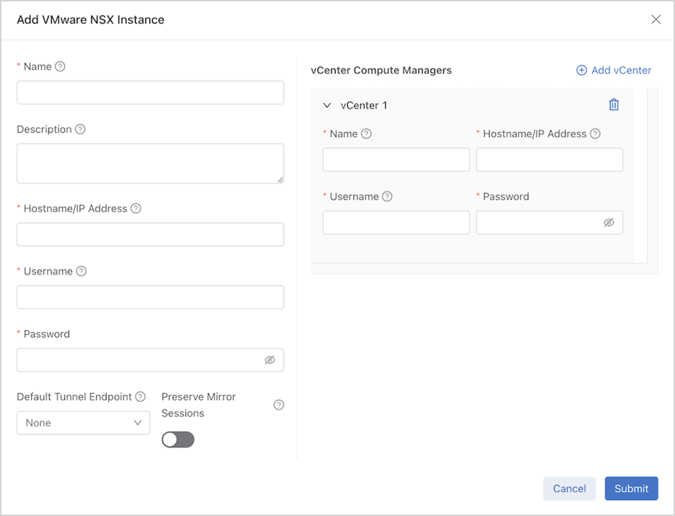Click help icon beside NSX Username label
The height and width of the screenshot is (516, 675).
[x=82, y=271]
